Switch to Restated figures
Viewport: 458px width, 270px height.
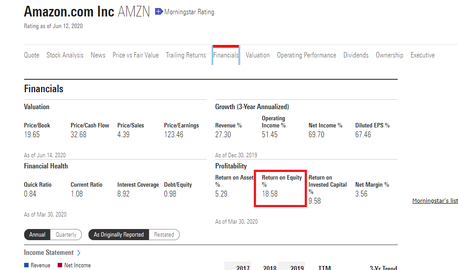tap(164, 234)
